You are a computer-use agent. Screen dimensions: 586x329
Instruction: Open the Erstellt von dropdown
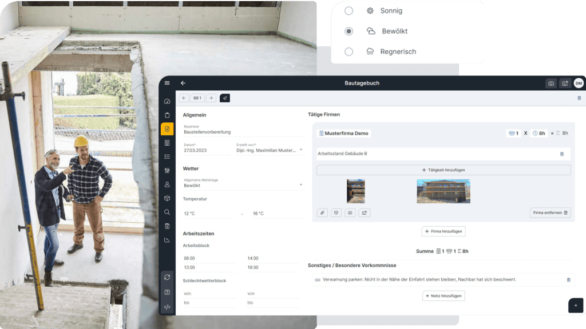301,150
